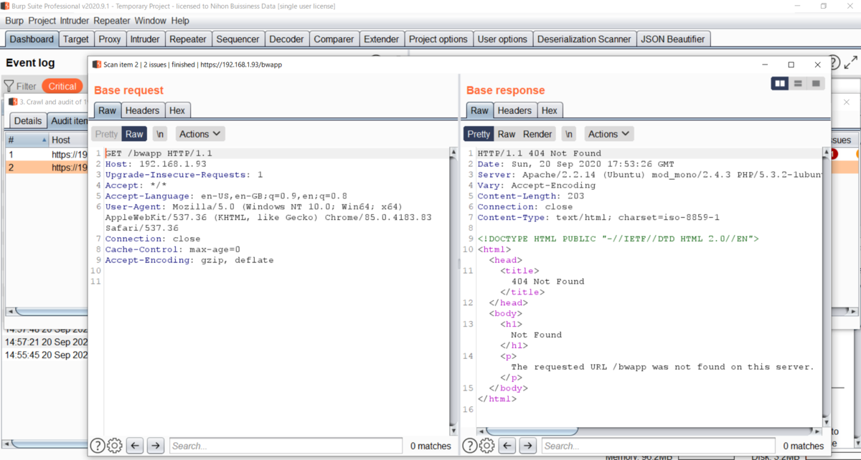Switch request view to Raw mode button
This screenshot has height=460, width=861.
[134, 134]
